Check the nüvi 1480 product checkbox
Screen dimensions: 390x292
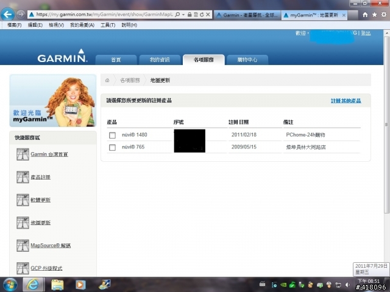click(112, 135)
